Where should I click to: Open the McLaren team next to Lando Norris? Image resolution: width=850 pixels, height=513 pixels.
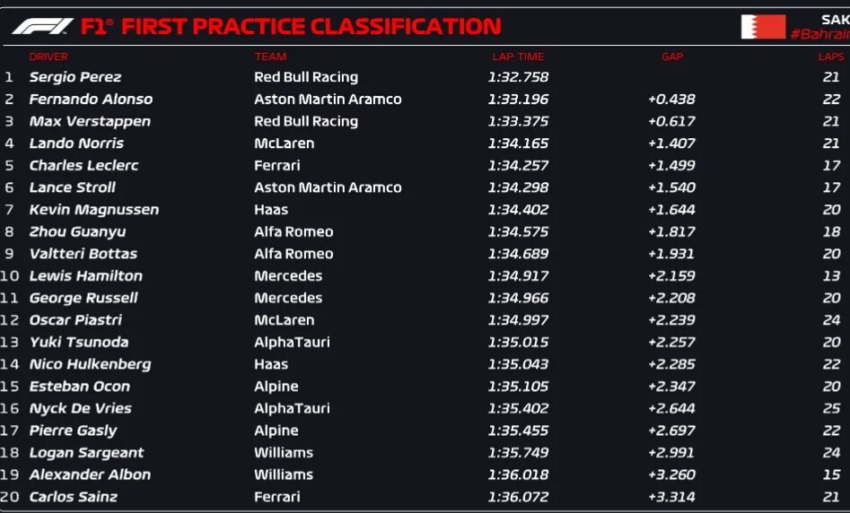284,143
